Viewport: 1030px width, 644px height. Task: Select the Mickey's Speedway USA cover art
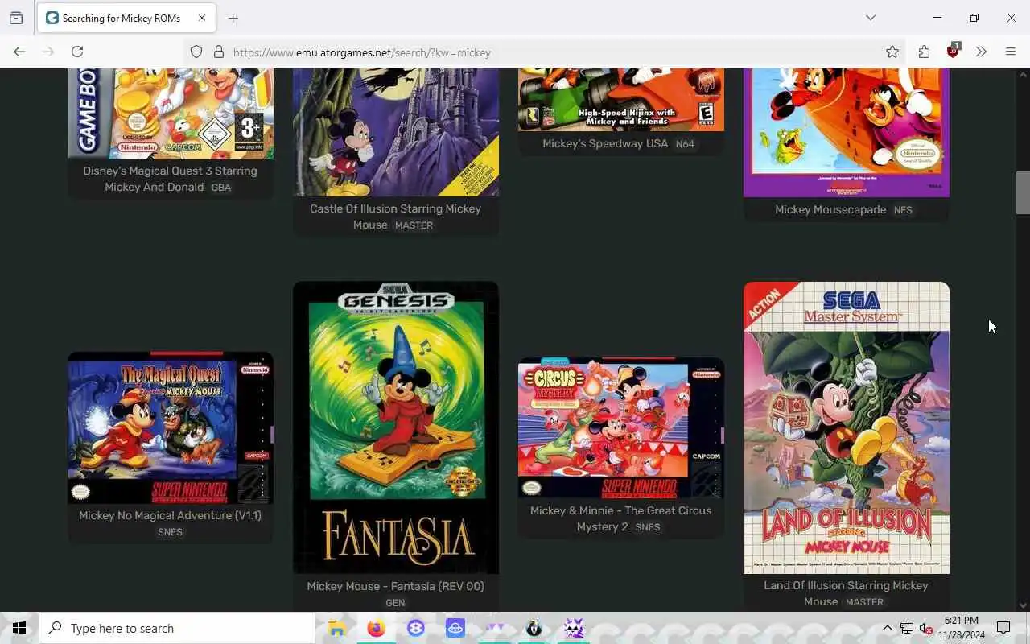click(x=620, y=100)
